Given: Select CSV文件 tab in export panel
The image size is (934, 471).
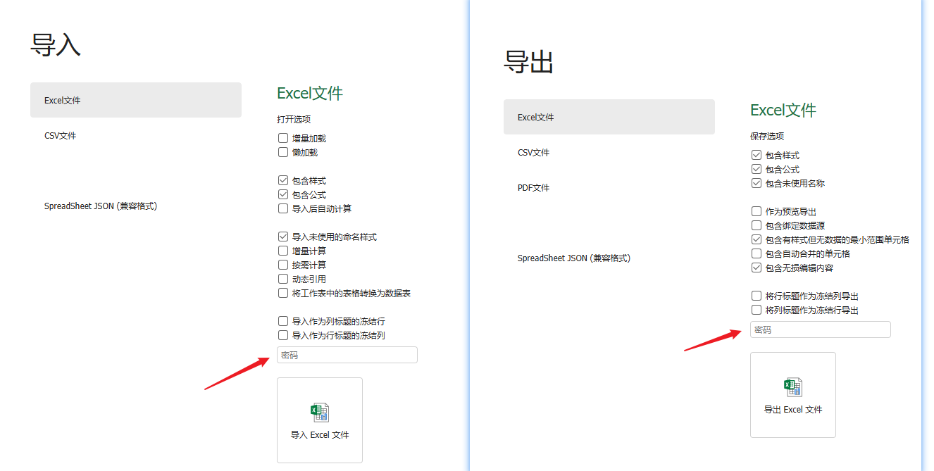Looking at the screenshot, I should [x=609, y=152].
